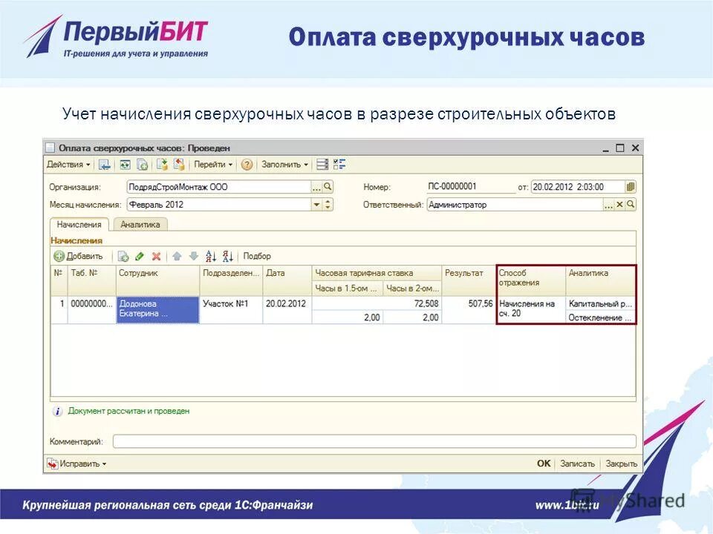The height and width of the screenshot is (534, 713).
Task: Click the copy row icon next to Добавить
Action: (123, 256)
